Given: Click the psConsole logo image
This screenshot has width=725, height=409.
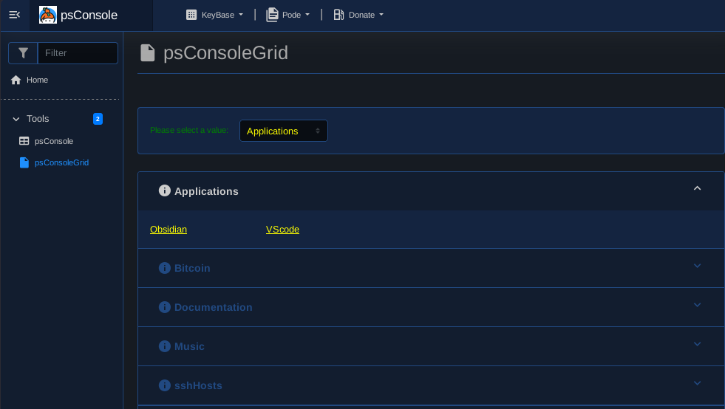Looking at the screenshot, I should [48, 15].
